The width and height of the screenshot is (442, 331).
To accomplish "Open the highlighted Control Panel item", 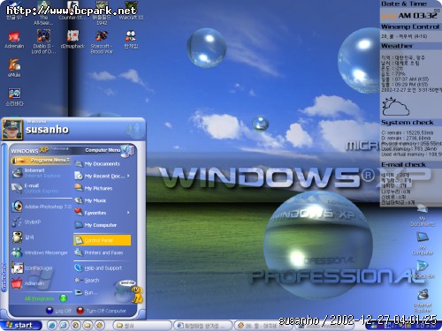I will (x=102, y=240).
